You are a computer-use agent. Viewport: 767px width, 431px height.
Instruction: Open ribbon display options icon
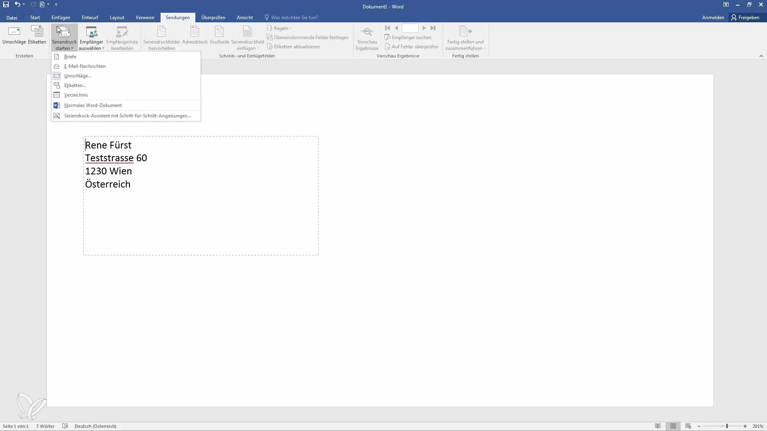tap(726, 4)
